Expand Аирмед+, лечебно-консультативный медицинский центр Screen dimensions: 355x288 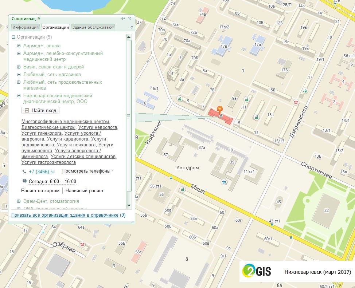pos(19,54)
